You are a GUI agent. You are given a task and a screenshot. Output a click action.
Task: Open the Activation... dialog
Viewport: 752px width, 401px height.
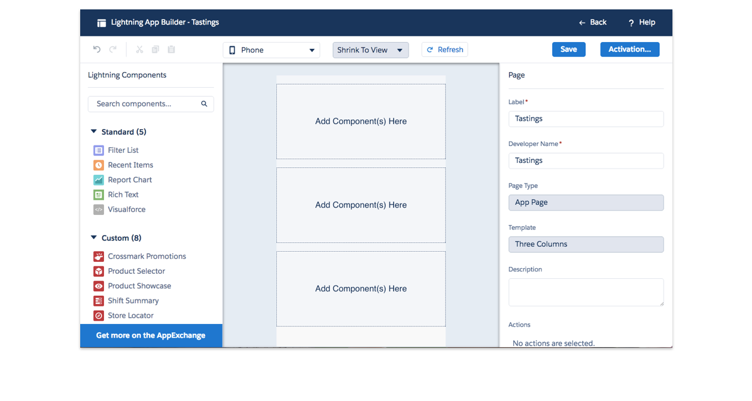(629, 49)
